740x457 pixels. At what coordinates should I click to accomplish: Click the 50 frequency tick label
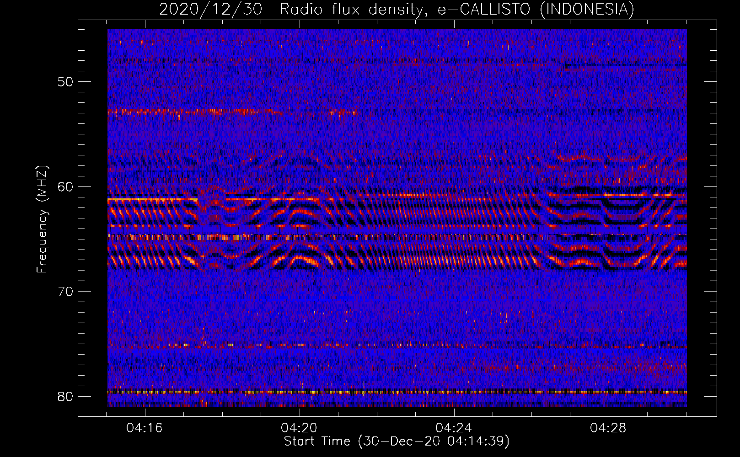point(66,82)
